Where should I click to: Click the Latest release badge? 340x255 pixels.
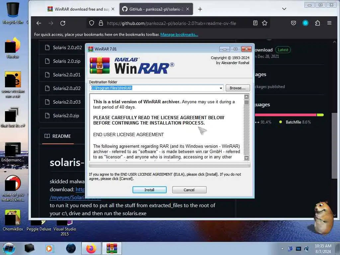click(x=283, y=50)
